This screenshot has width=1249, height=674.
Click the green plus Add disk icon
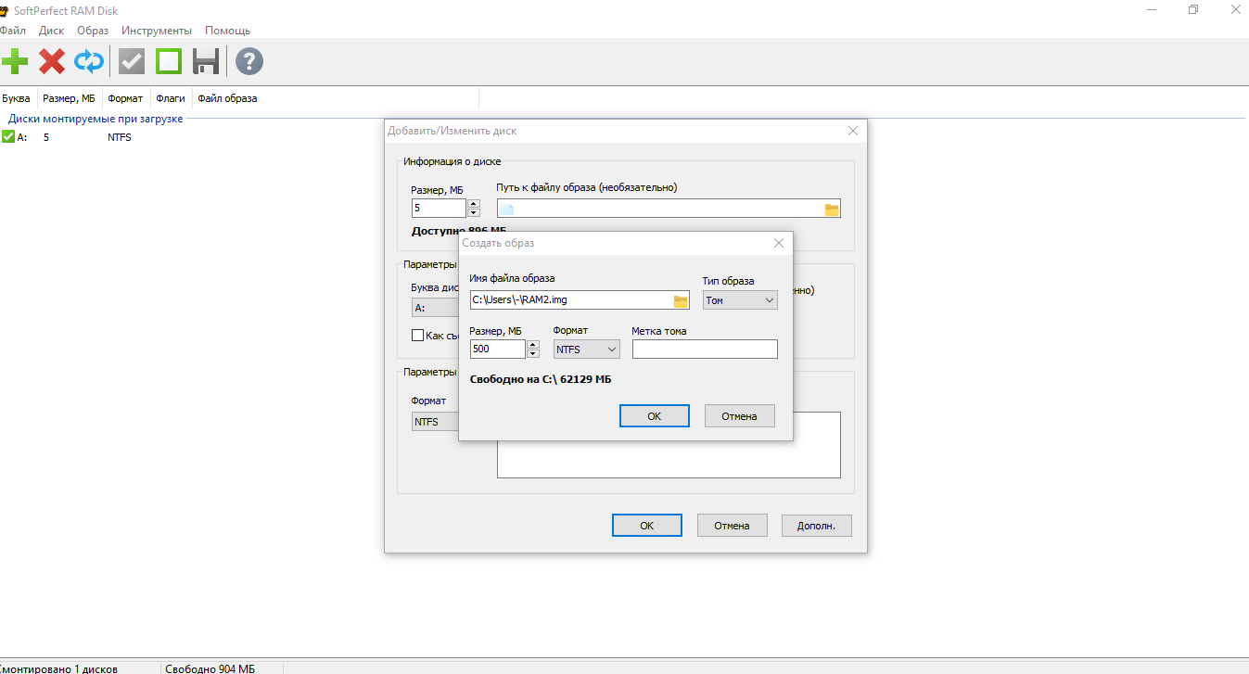[14, 62]
